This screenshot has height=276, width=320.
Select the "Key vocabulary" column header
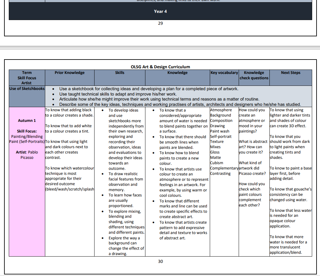point(224,73)
